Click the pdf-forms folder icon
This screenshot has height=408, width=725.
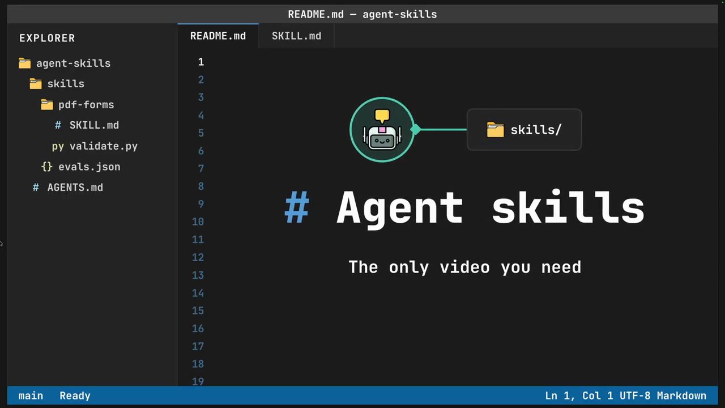pyautogui.click(x=47, y=104)
